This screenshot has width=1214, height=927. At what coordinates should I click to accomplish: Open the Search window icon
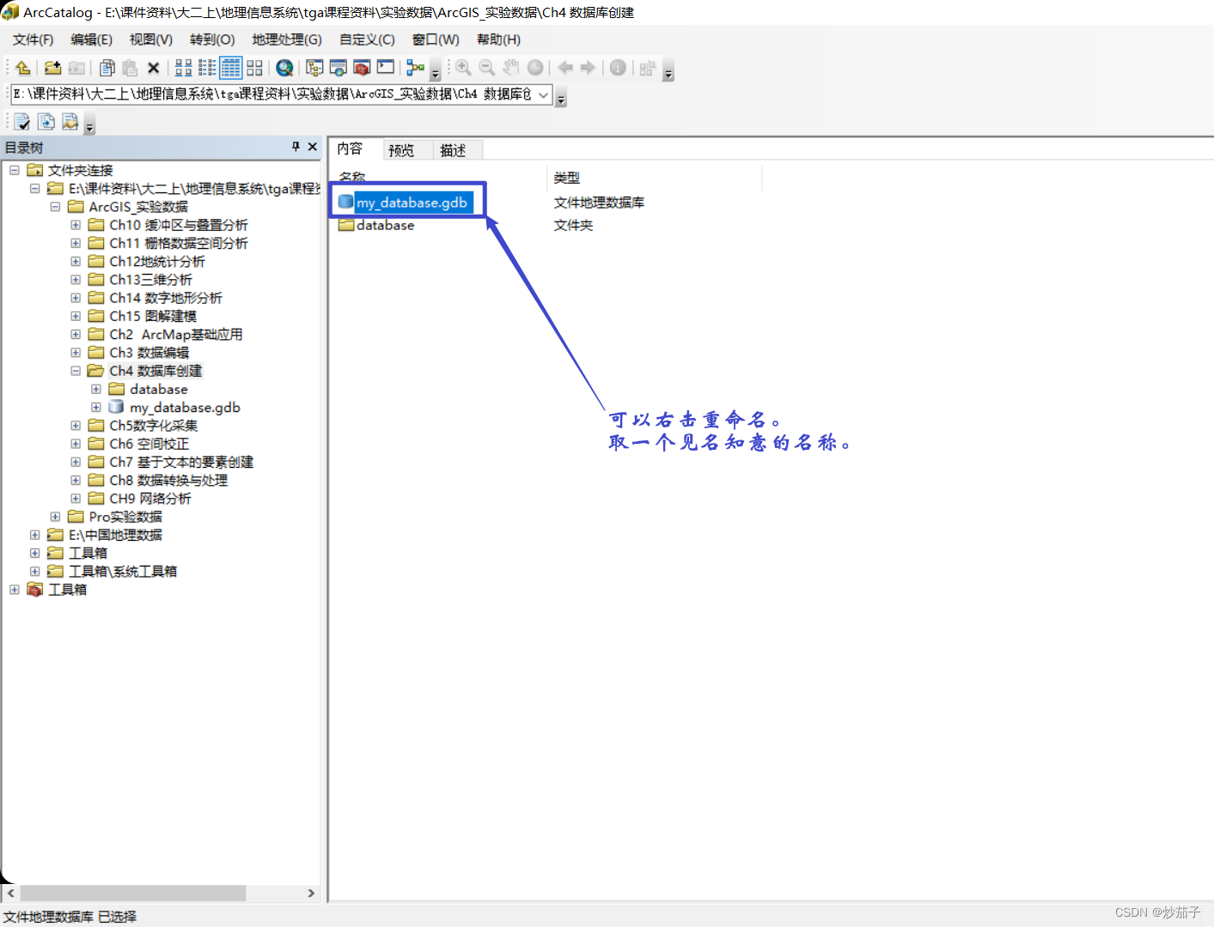339,68
